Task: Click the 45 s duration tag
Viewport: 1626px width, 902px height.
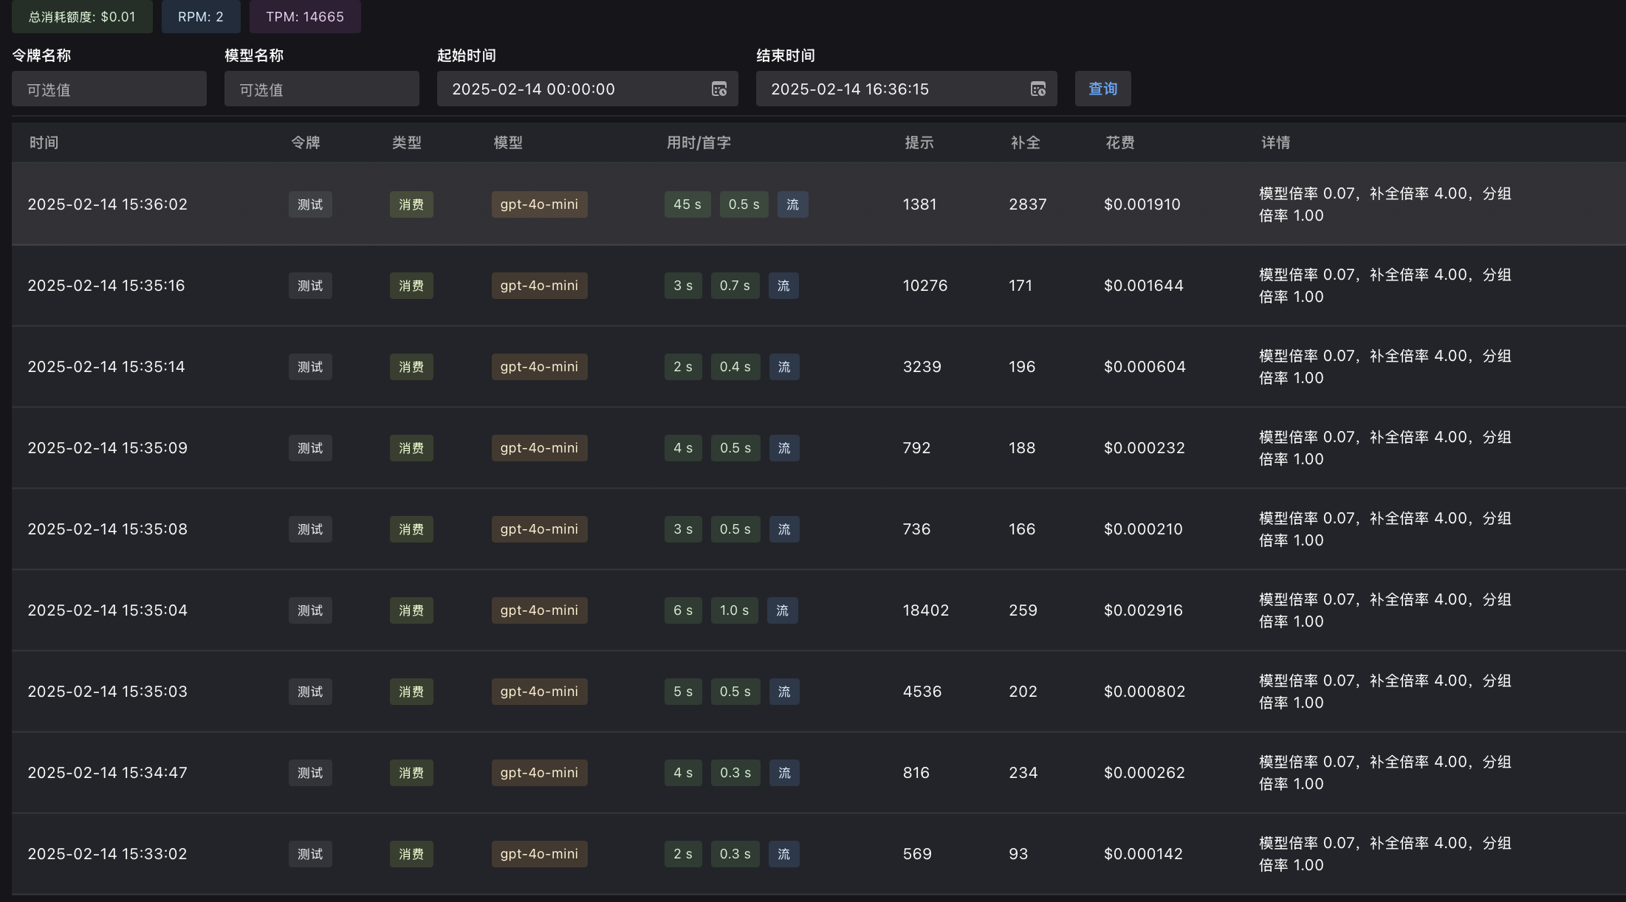Action: pyautogui.click(x=687, y=204)
